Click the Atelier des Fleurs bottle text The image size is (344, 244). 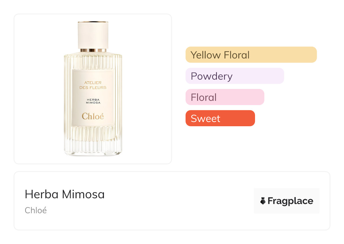pyautogui.click(x=93, y=85)
